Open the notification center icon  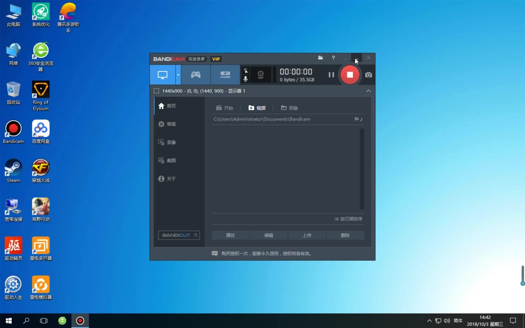(x=513, y=321)
